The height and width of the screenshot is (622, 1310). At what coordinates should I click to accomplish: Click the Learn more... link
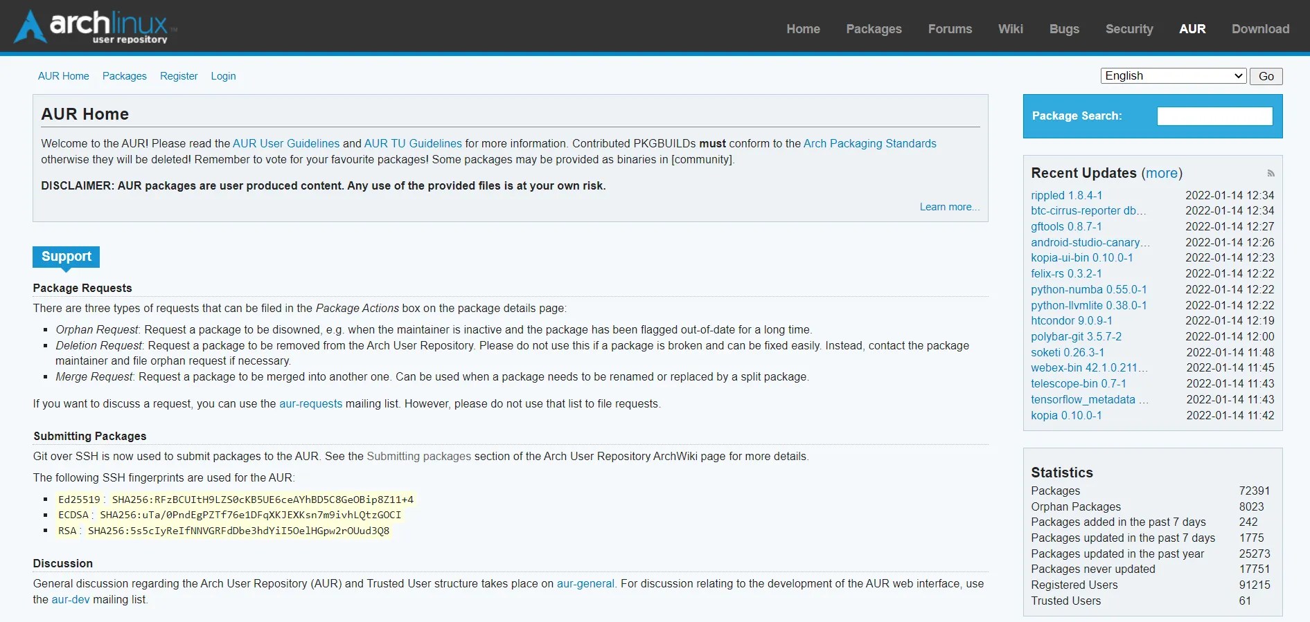pos(950,207)
